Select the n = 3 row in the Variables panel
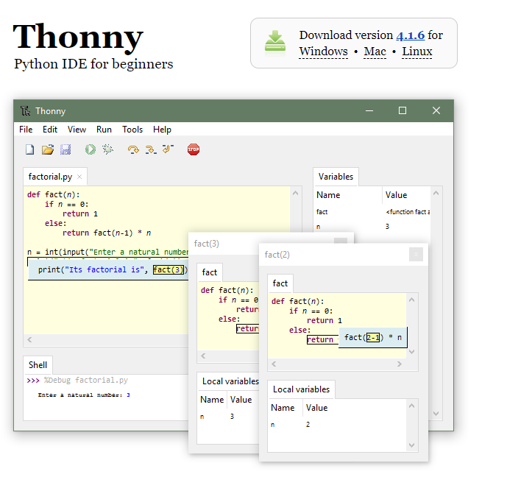 coord(372,227)
